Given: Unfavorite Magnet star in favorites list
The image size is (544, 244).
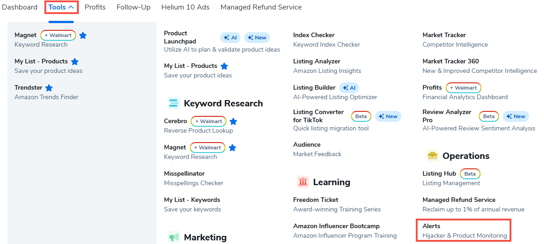Looking at the screenshot, I should tap(83, 35).
